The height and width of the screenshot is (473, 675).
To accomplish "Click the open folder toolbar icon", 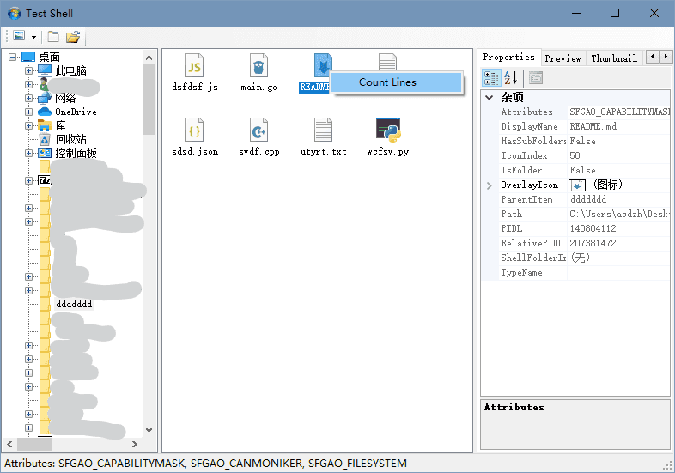I will [x=73, y=37].
